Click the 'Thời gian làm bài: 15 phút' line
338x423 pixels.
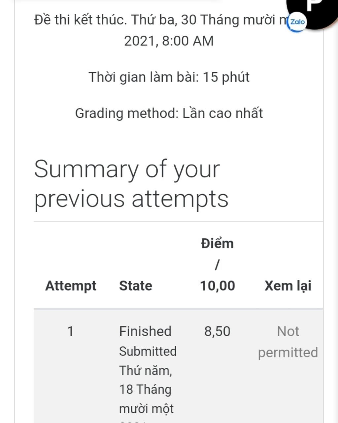click(x=169, y=77)
